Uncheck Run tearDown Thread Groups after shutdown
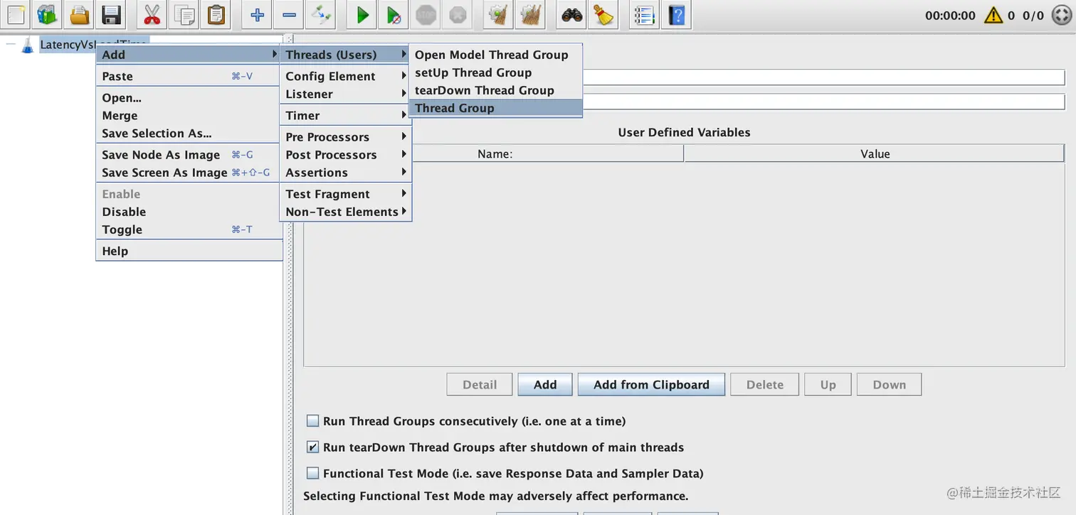 pos(312,447)
